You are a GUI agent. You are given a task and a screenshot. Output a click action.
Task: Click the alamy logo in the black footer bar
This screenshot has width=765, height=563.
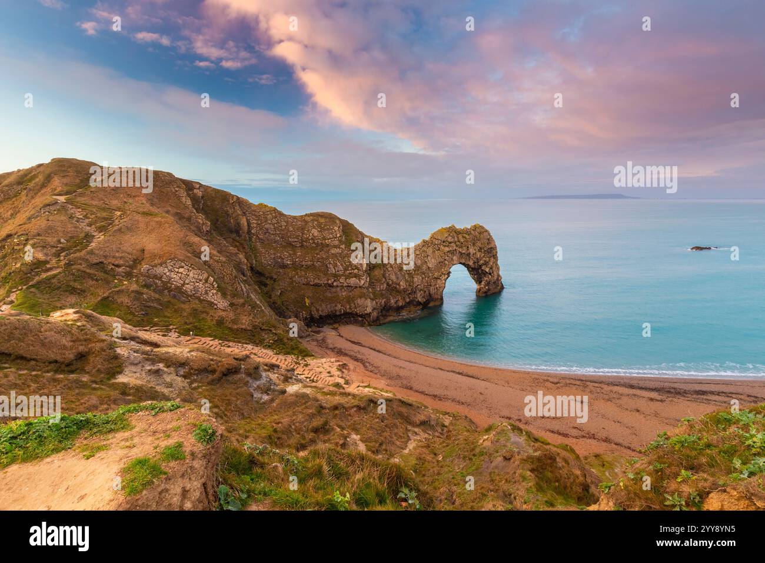(x=59, y=536)
